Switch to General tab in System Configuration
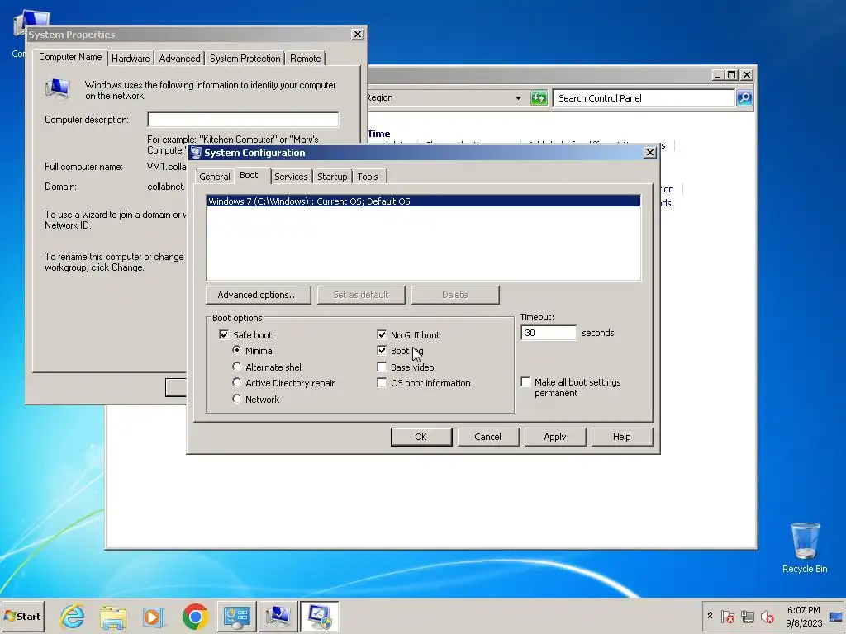The image size is (846, 634). pos(214,177)
